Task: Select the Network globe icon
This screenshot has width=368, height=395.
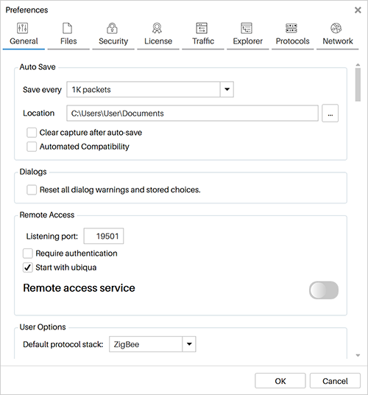Action: [x=336, y=28]
